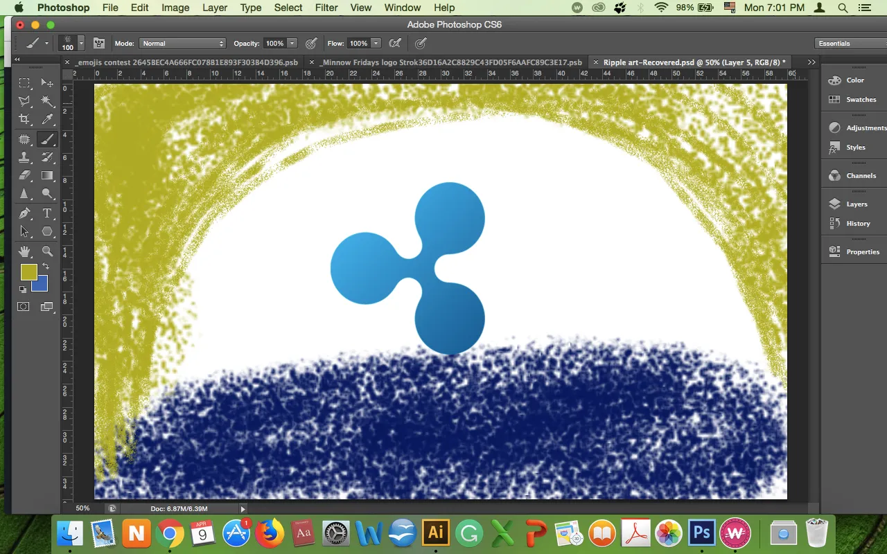
Task: Swap foreground and background colors
Action: coord(46,266)
